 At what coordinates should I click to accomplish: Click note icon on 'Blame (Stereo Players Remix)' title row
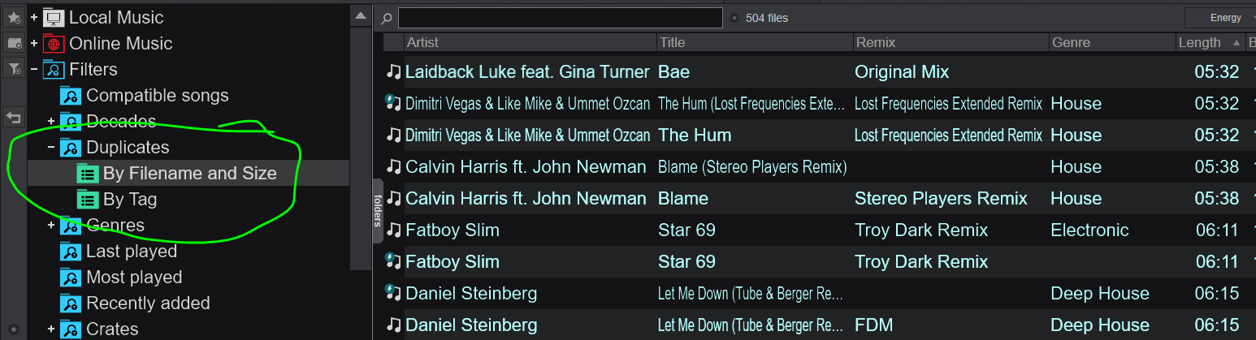pos(394,166)
